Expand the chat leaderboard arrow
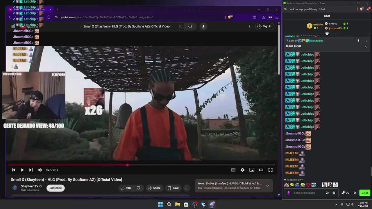The width and height of the screenshot is (372, 209). coord(327,34)
